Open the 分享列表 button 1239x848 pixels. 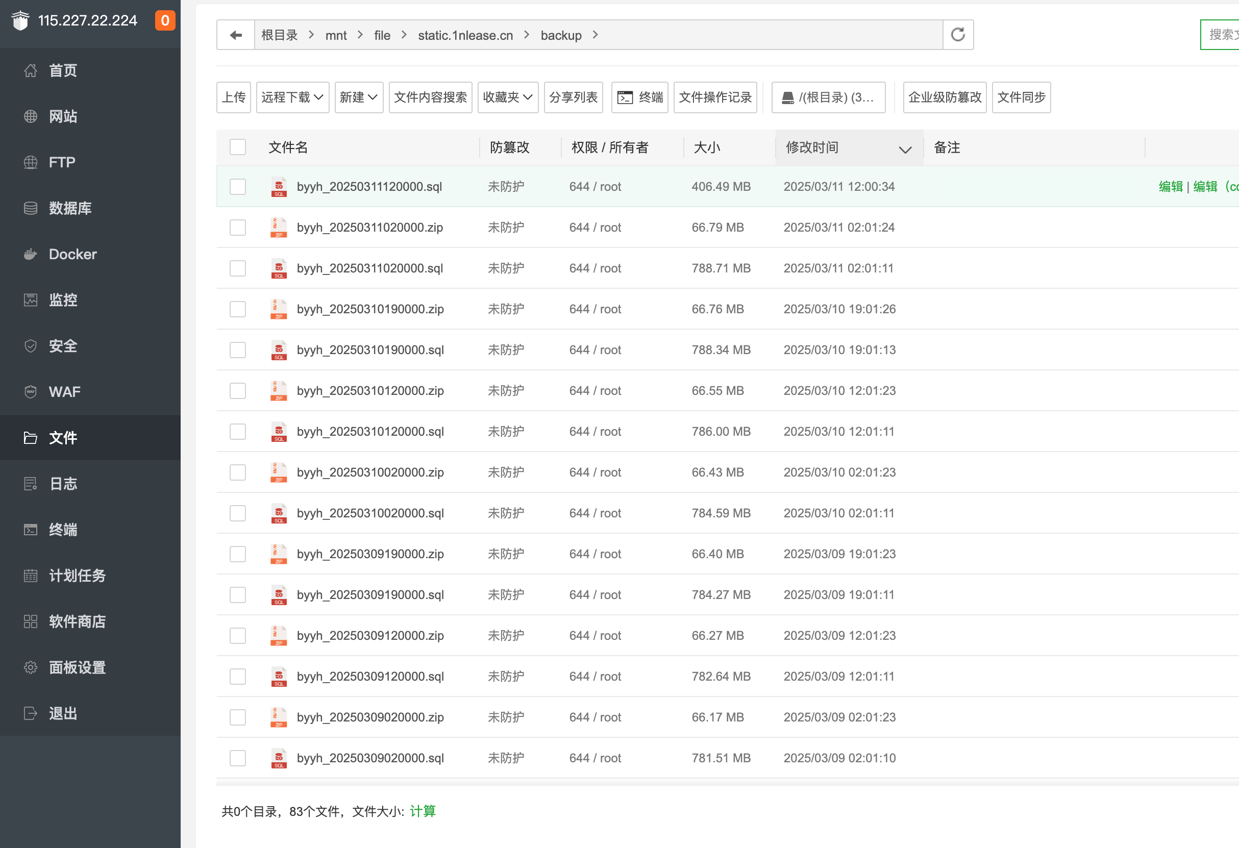[573, 97]
